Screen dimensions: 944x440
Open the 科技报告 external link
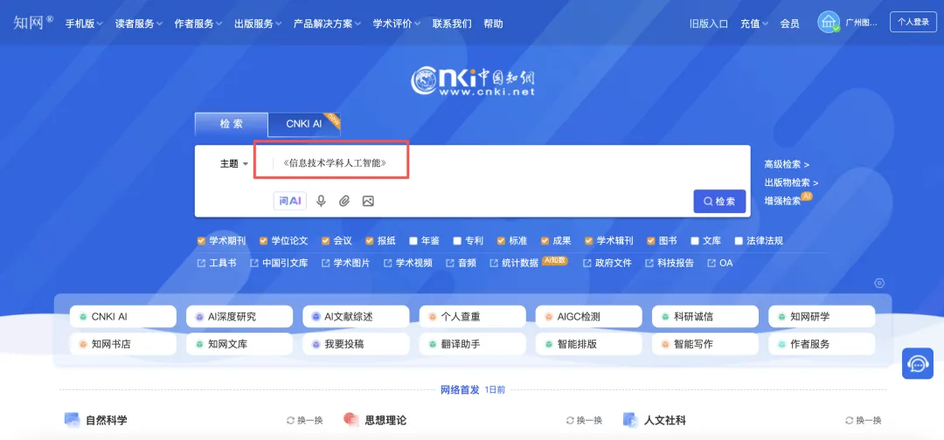pos(670,263)
